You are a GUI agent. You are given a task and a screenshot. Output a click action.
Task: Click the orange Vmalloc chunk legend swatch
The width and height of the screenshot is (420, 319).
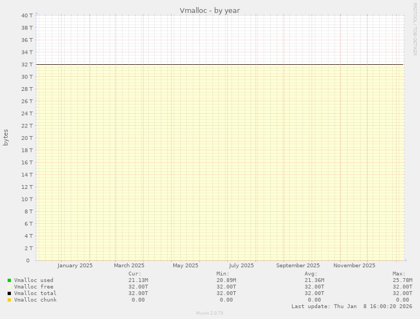click(x=9, y=300)
